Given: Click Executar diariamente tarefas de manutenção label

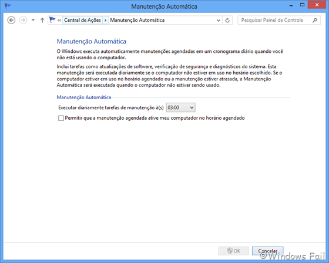Looking at the screenshot, I should click(x=111, y=107).
